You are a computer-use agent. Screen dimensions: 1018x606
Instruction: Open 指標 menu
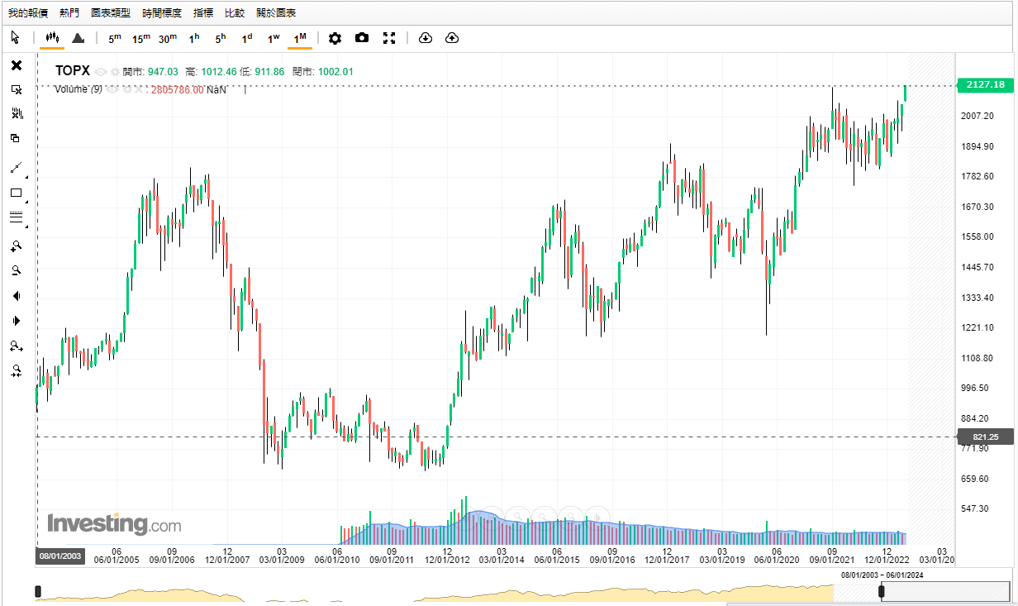[x=203, y=13]
